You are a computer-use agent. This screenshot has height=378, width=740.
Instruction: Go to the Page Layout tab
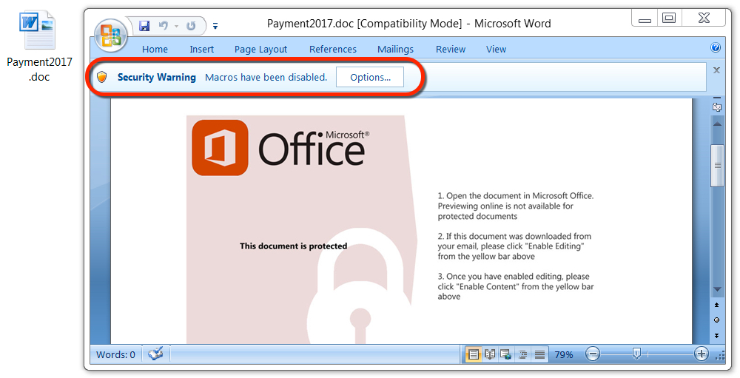coord(260,49)
